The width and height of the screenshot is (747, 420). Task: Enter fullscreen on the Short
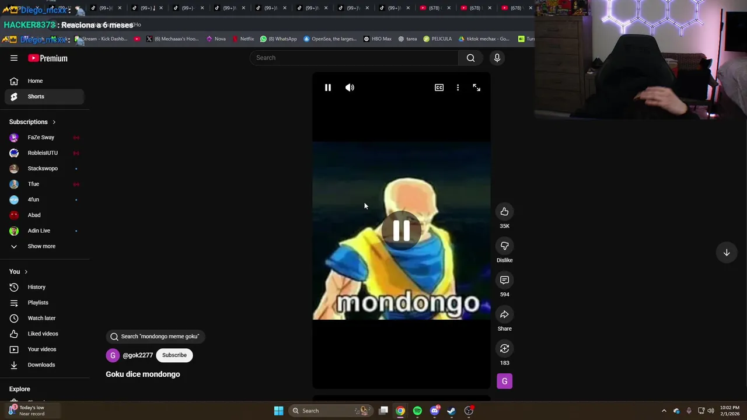click(477, 87)
